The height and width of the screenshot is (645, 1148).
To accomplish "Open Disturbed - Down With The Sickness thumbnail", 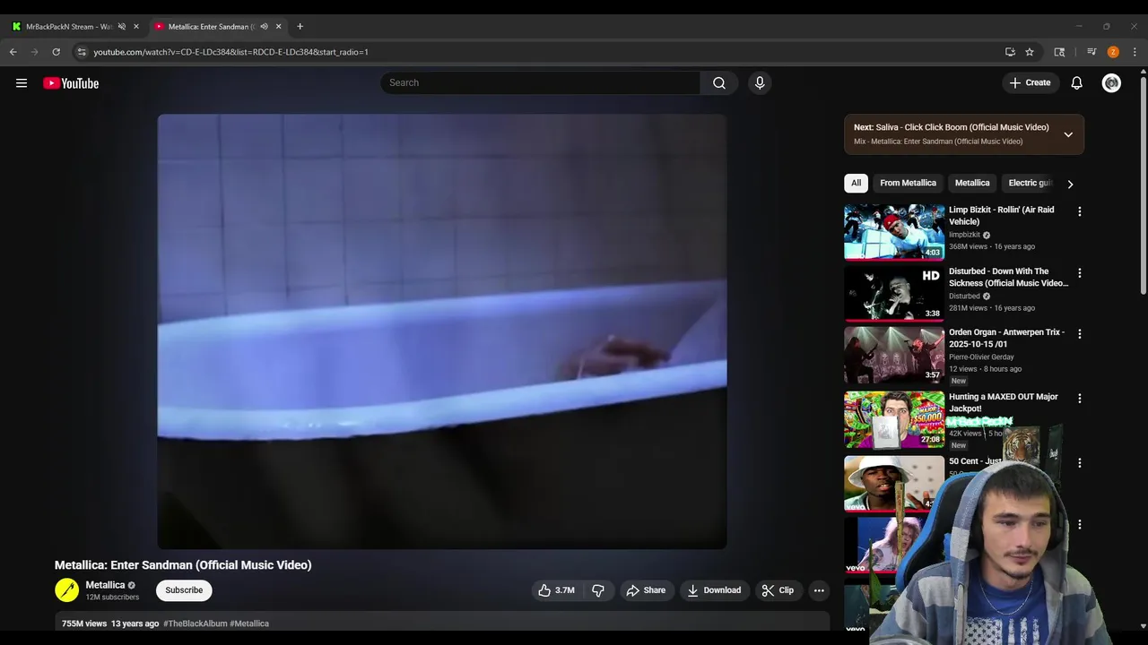I will click(894, 293).
